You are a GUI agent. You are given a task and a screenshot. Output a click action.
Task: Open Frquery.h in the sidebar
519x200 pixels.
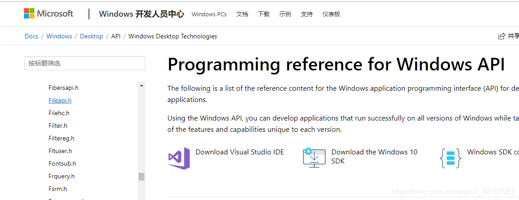(x=62, y=176)
